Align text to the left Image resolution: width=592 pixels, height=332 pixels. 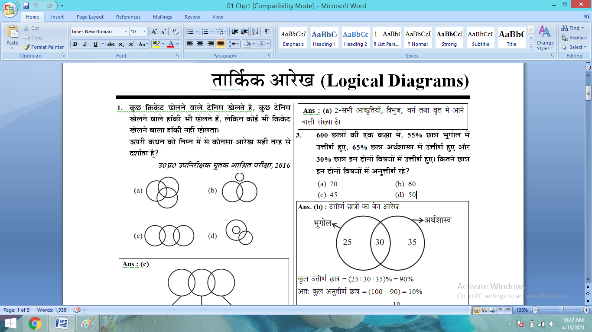click(190, 44)
